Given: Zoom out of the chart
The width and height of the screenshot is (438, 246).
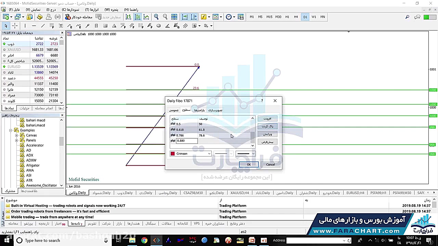Looking at the screenshot, I should tap(165, 17).
